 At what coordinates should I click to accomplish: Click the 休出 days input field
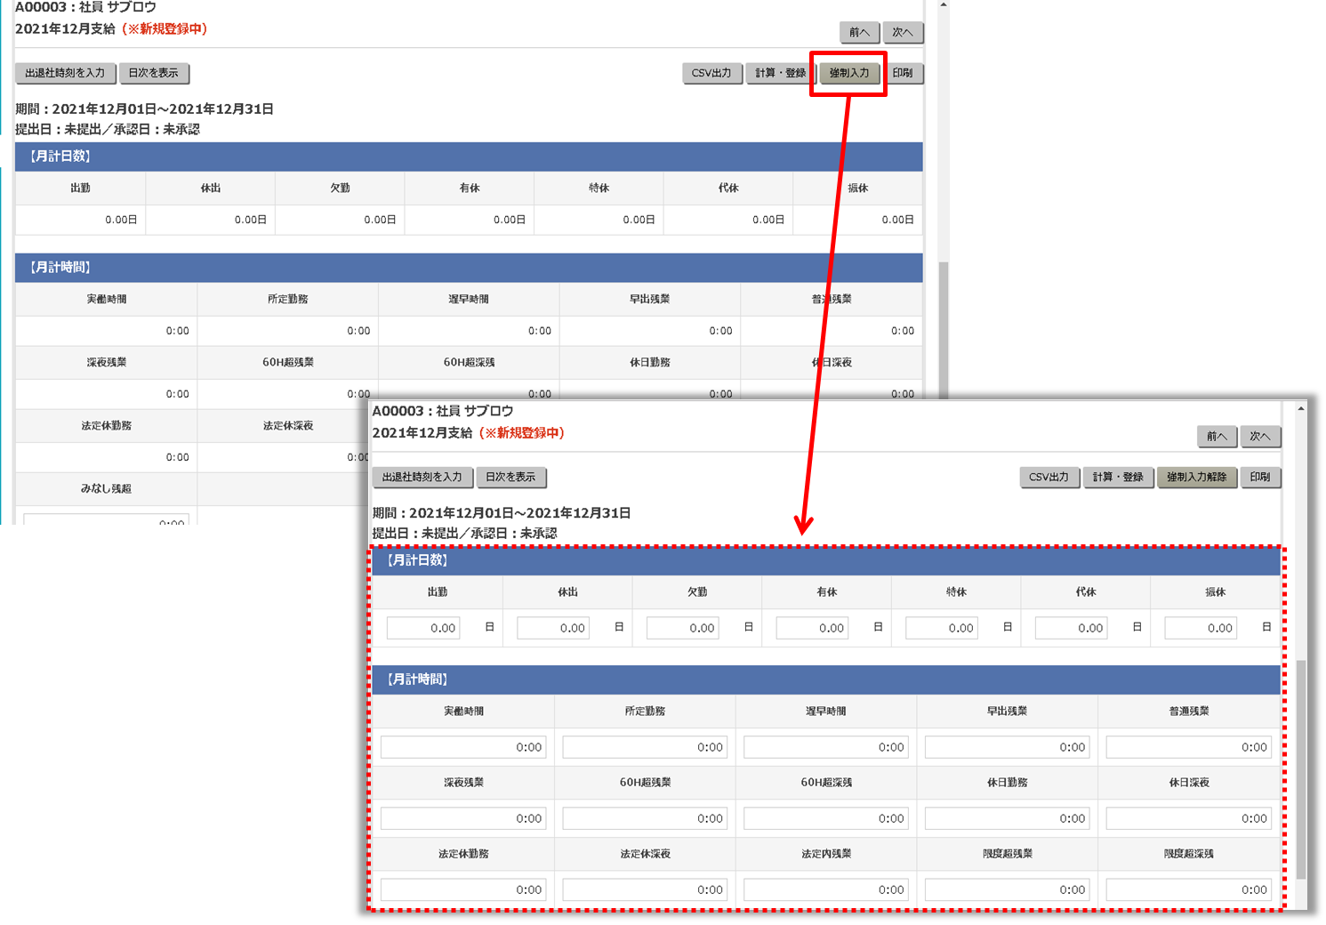click(x=553, y=628)
